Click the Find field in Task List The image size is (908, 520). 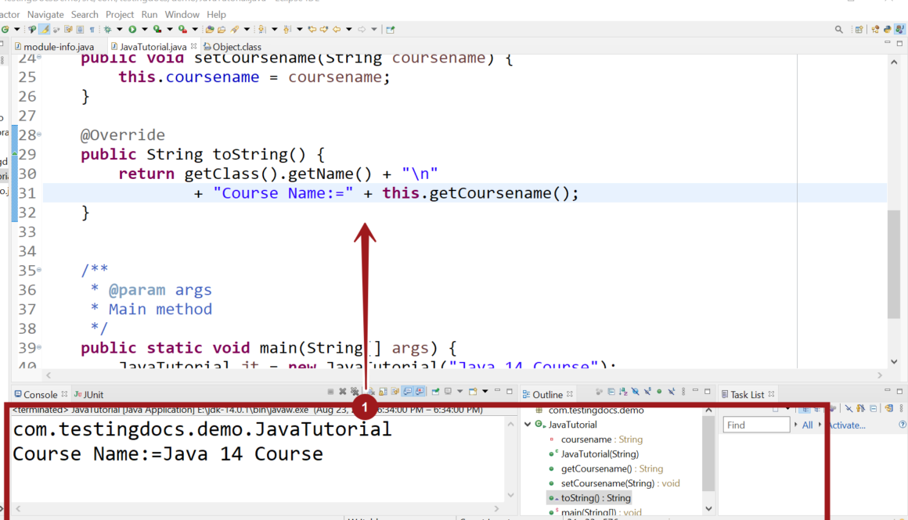(755, 425)
